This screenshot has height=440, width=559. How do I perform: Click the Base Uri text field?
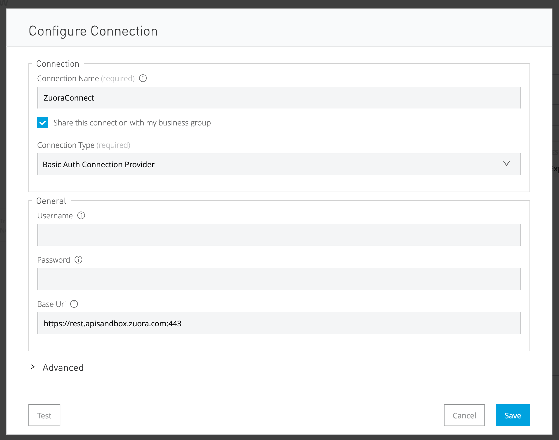point(279,324)
